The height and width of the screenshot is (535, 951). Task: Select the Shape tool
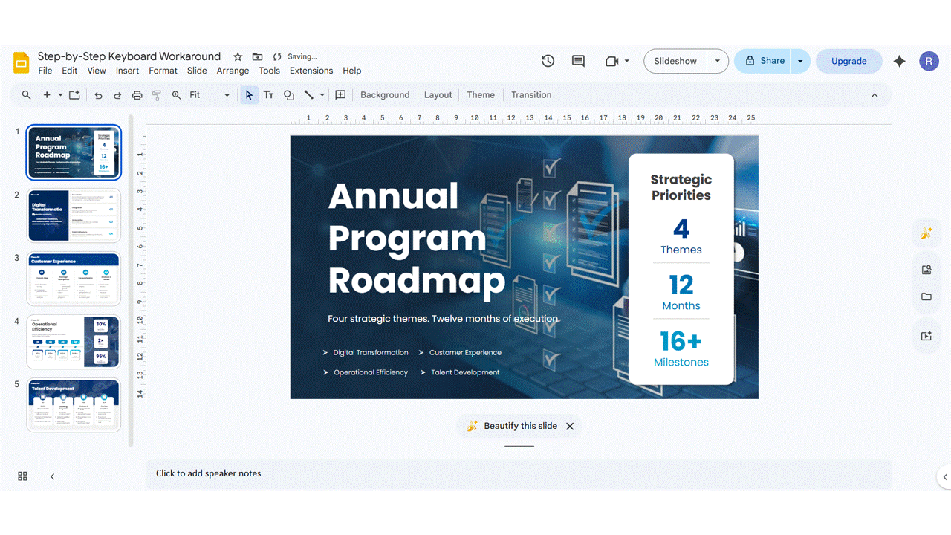(289, 95)
